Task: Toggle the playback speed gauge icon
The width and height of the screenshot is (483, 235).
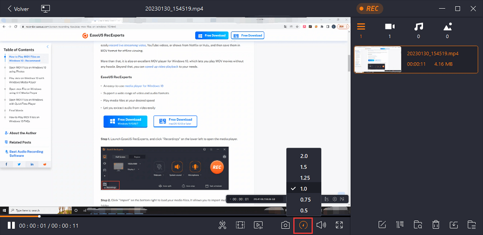Action: pyautogui.click(x=303, y=225)
